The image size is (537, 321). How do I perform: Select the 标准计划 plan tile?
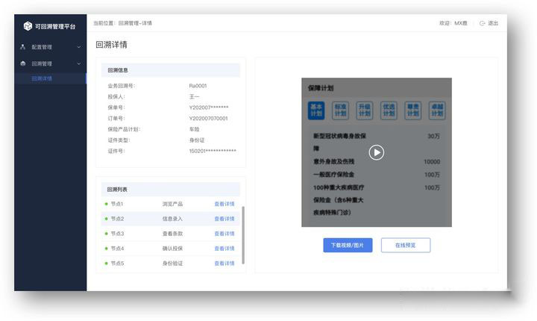point(340,110)
